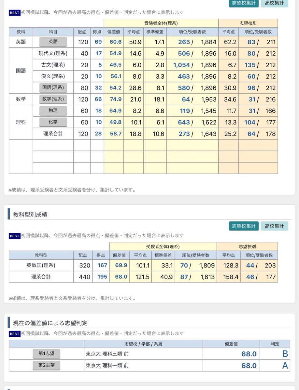Click the English rank value 265
299x390 pixels.
click(x=184, y=42)
